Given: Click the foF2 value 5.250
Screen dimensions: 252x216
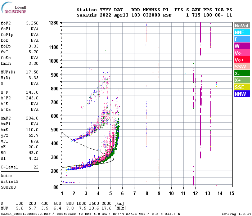Looking at the screenshot, I should [32, 23].
